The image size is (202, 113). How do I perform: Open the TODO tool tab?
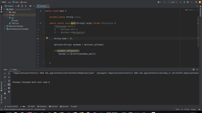coord(31,106)
